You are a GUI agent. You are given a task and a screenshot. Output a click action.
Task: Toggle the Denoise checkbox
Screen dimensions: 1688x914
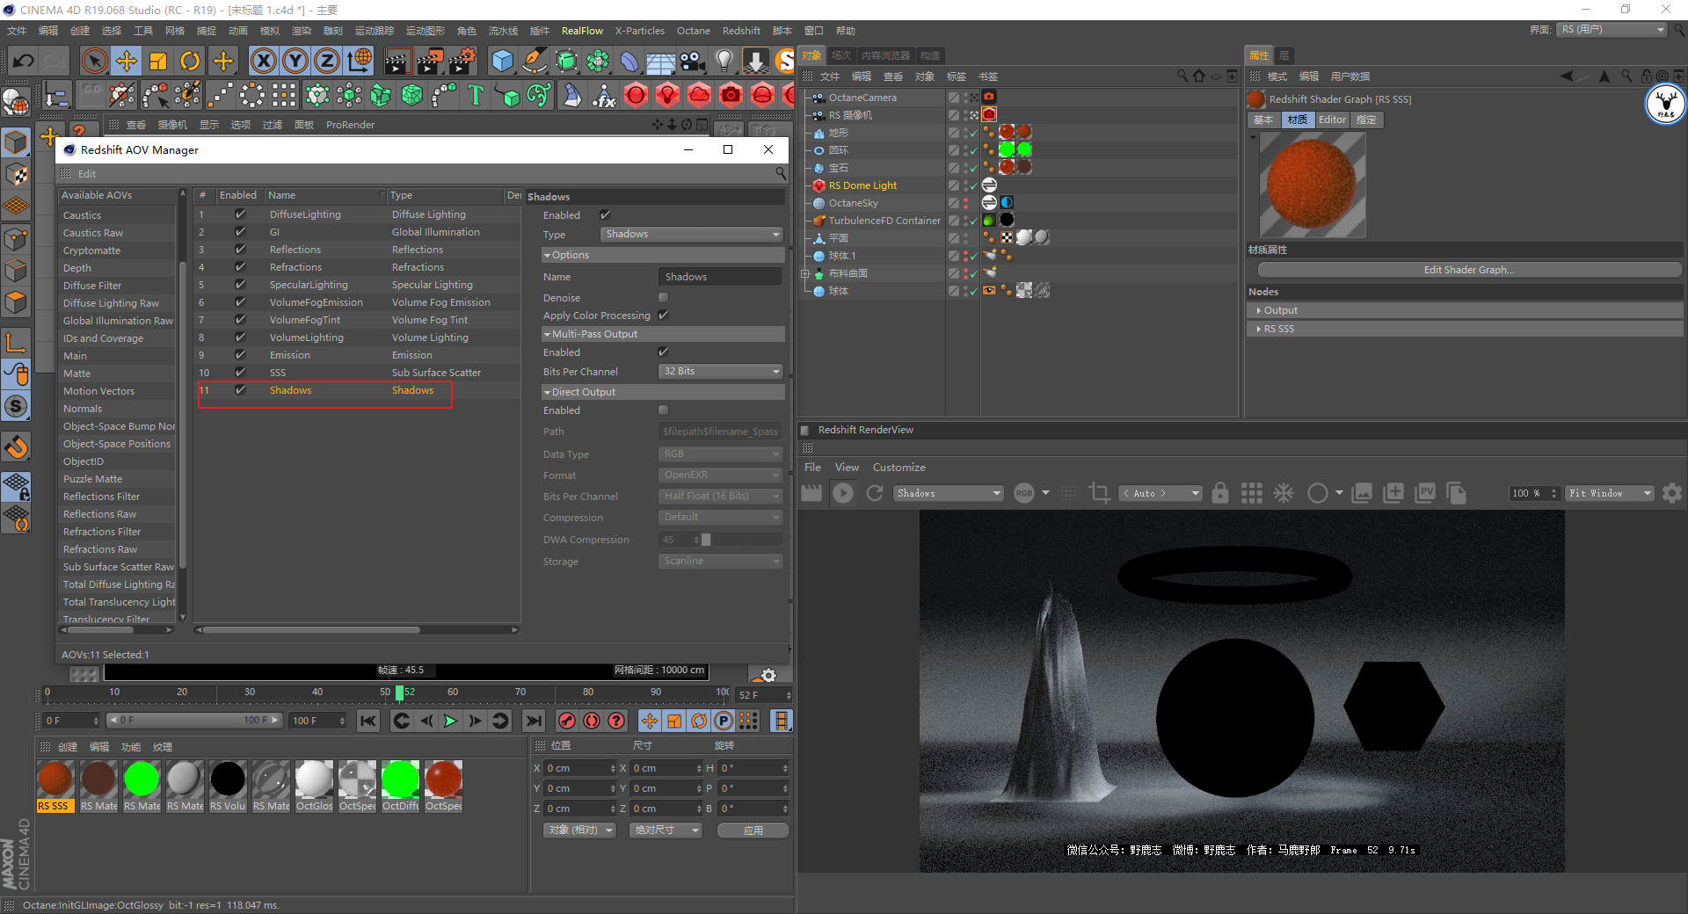click(x=663, y=298)
